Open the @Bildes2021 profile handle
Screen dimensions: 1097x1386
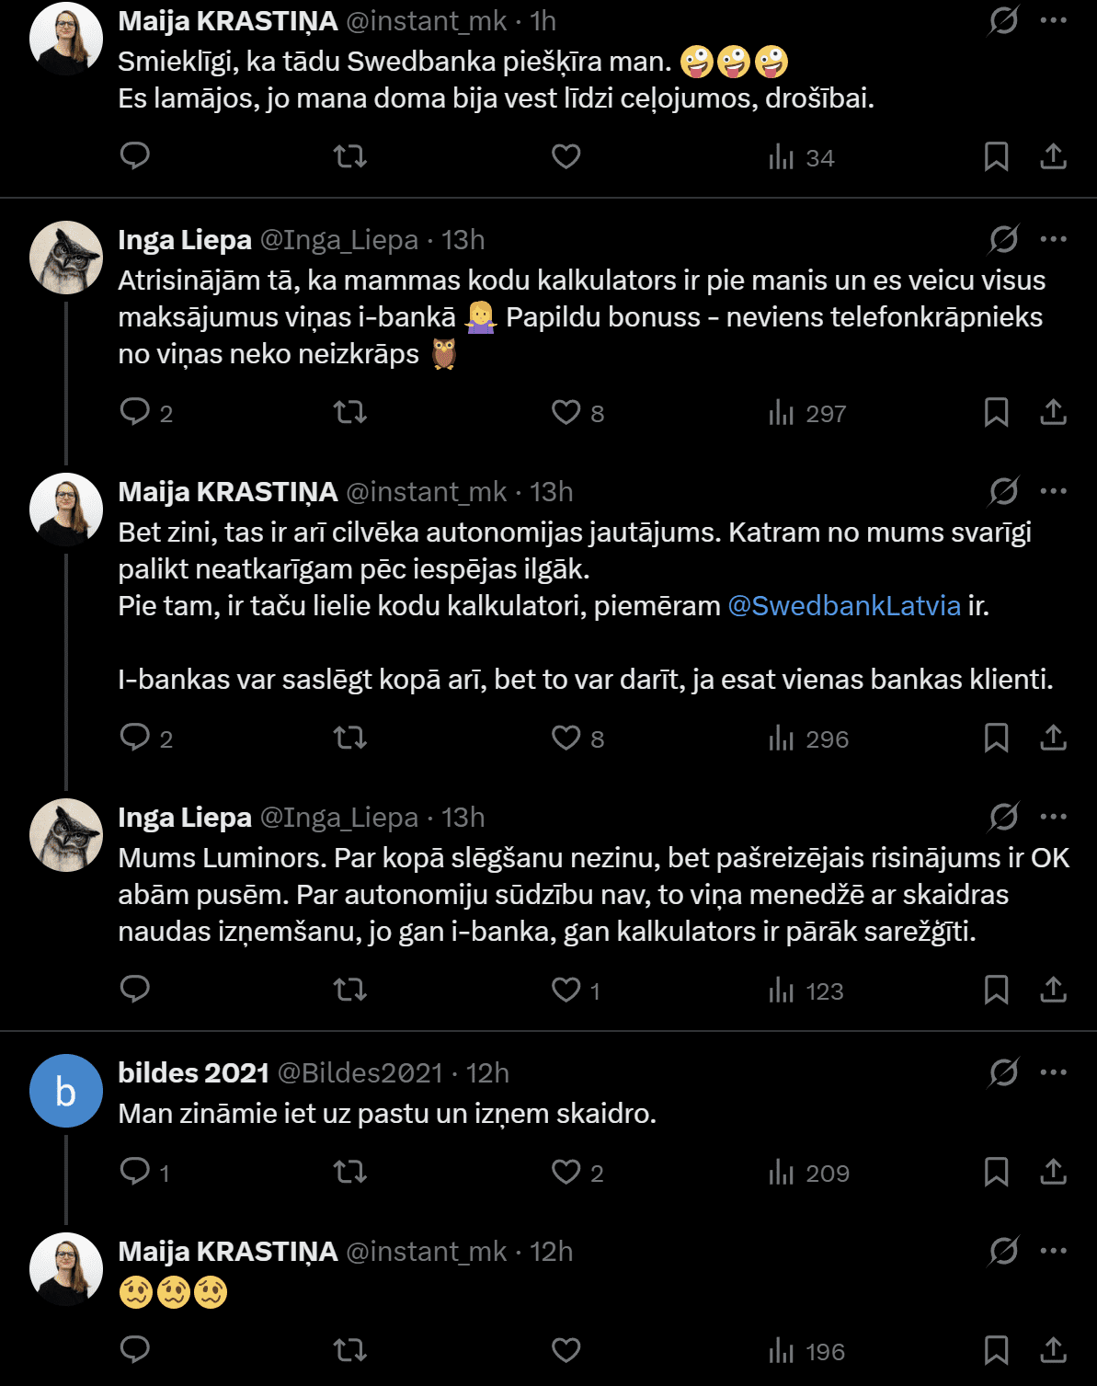[x=360, y=1073]
